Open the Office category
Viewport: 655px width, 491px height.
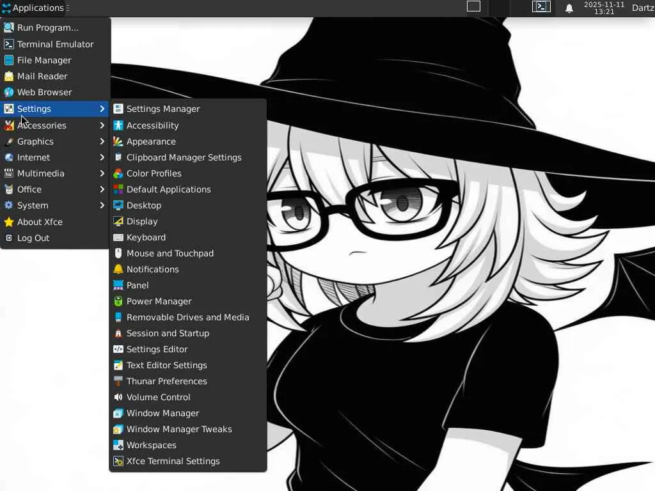click(55, 189)
